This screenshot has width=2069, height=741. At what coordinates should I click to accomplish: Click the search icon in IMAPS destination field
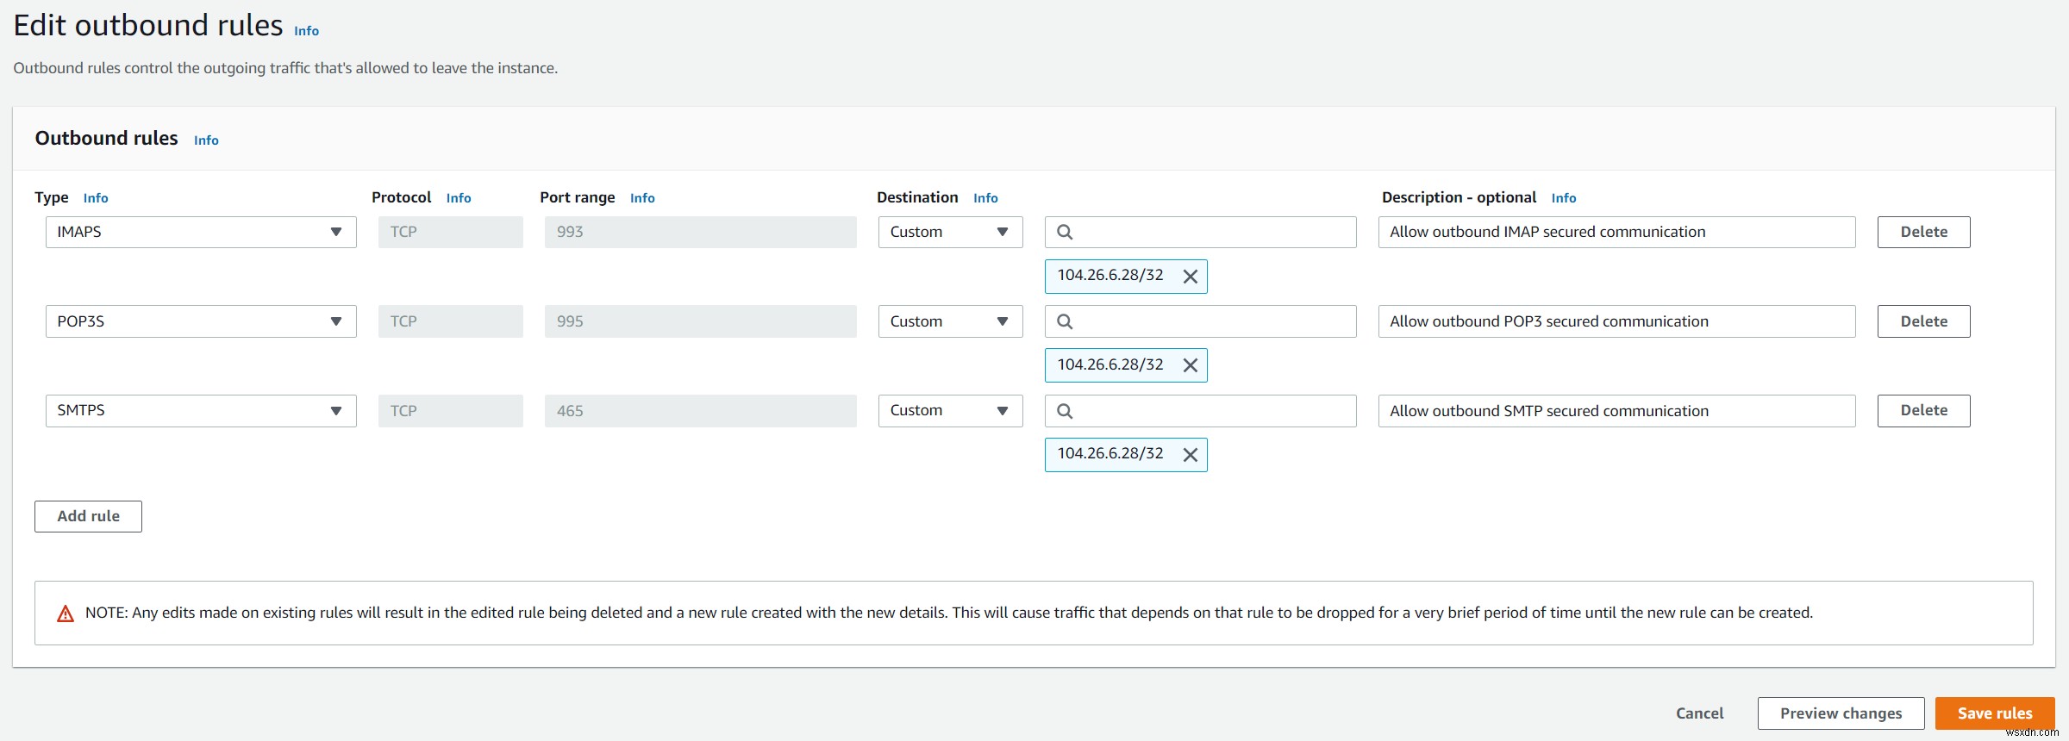click(1065, 233)
